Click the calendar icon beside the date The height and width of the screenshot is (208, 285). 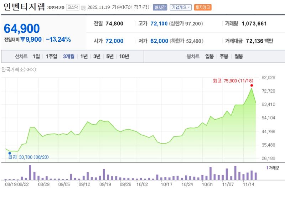(x=83, y=7)
